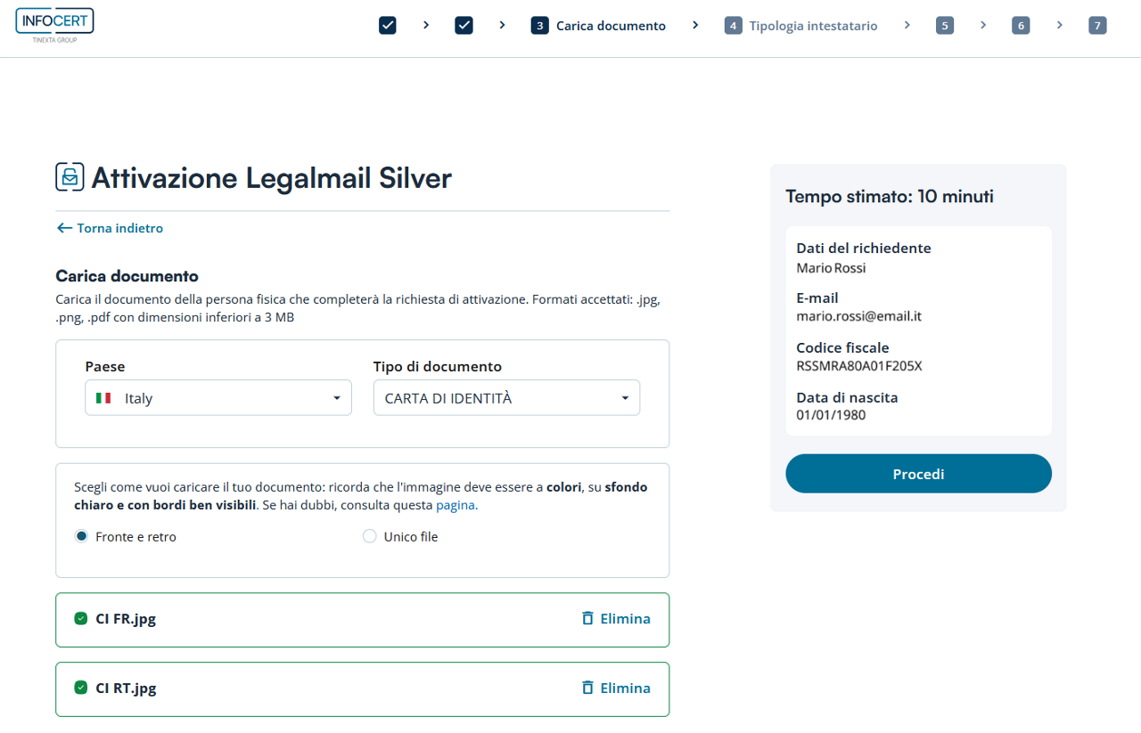Select the Fronte e retro radio option
This screenshot has height=733, width=1141.
(x=82, y=536)
